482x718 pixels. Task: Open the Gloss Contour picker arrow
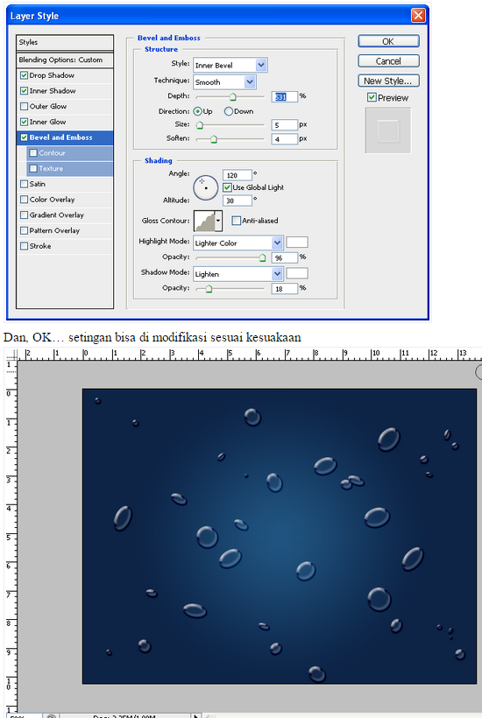pyautogui.click(x=218, y=221)
